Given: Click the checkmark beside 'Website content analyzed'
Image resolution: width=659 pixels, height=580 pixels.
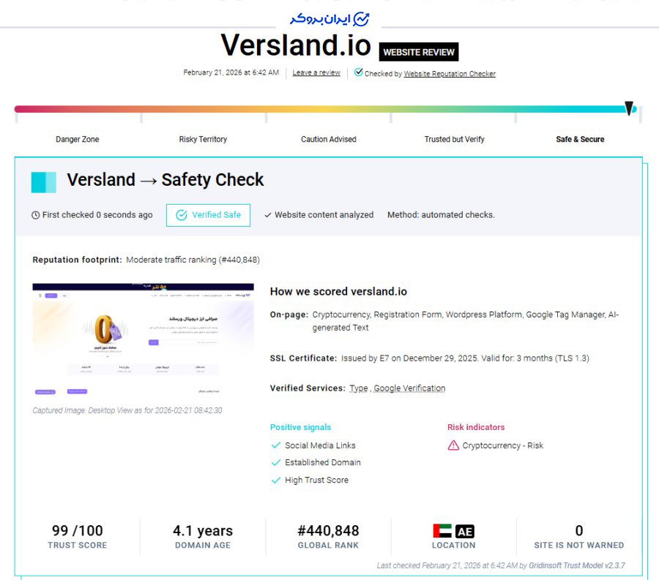Looking at the screenshot, I should [x=268, y=215].
